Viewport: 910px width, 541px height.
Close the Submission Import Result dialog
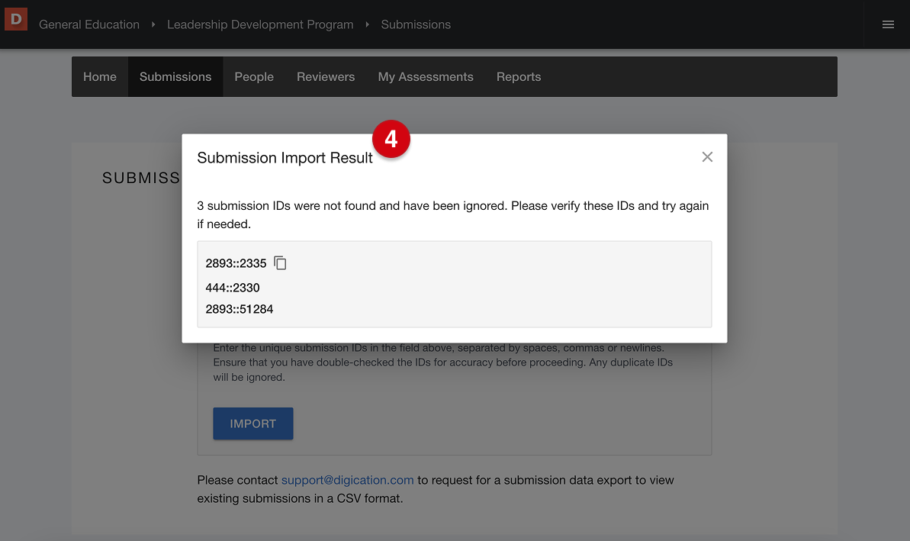707,157
